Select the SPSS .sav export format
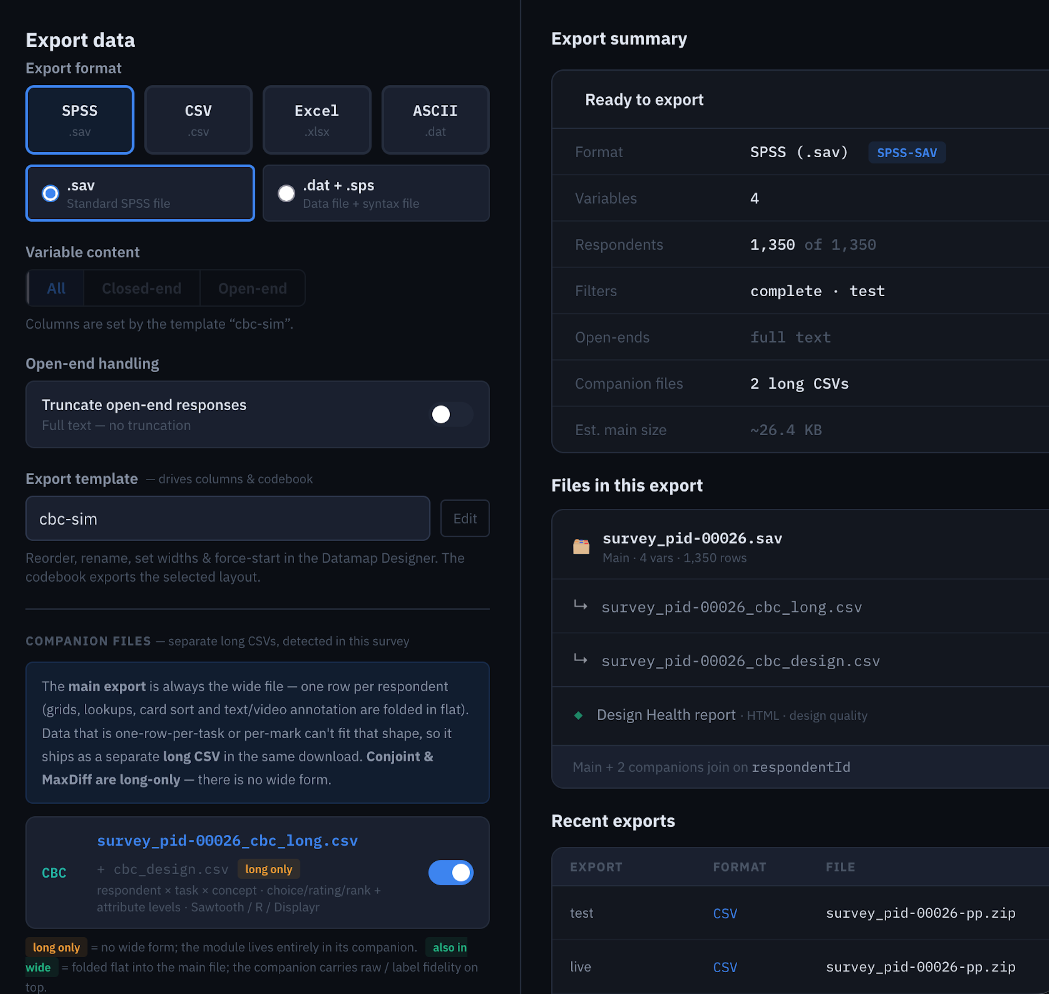Screen dimensions: 1049x994 click(x=79, y=120)
